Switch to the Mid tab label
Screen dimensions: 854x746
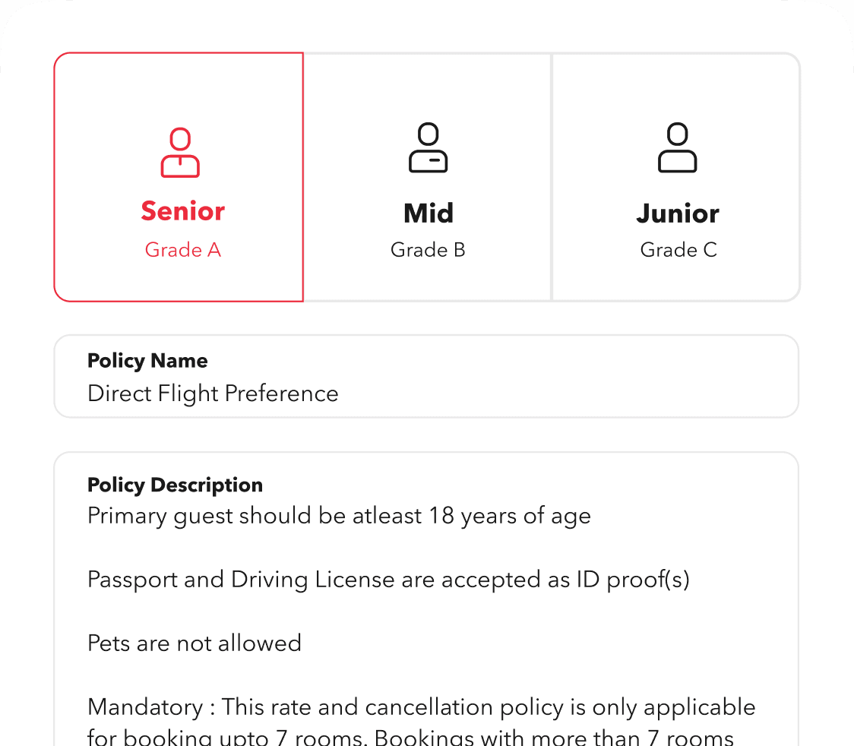pos(429,213)
